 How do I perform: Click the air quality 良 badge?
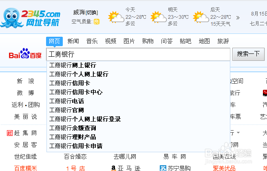point(97,22)
